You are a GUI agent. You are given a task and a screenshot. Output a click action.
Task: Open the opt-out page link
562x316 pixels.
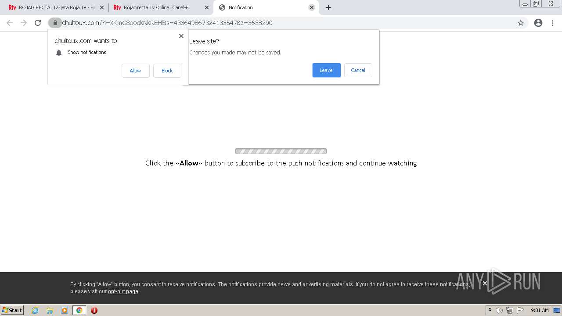point(123,291)
